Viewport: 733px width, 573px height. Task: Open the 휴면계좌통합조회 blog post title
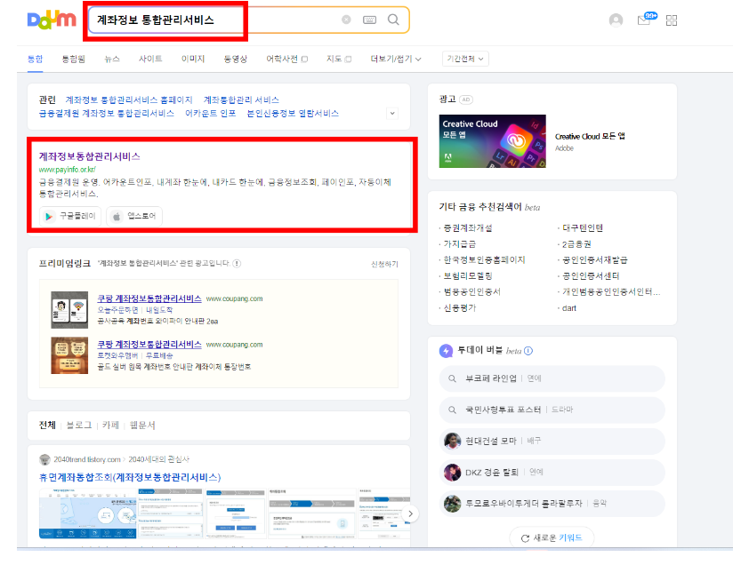pos(130,477)
